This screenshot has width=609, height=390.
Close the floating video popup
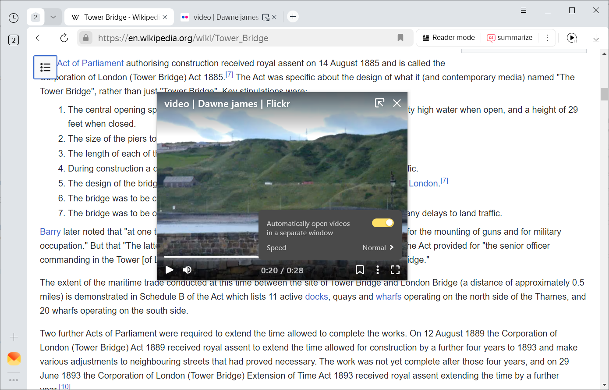(397, 103)
